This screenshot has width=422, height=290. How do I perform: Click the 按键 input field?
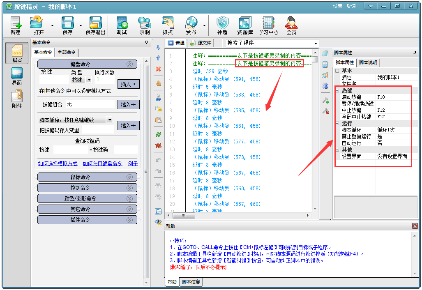click(x=54, y=80)
